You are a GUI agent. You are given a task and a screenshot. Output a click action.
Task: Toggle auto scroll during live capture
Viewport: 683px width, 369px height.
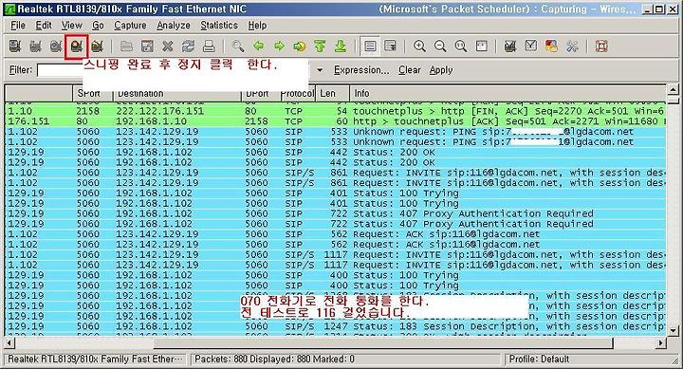[391, 46]
